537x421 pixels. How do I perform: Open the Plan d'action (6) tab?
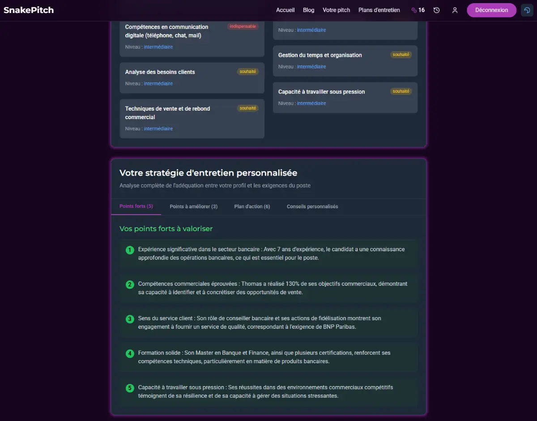[252, 206]
